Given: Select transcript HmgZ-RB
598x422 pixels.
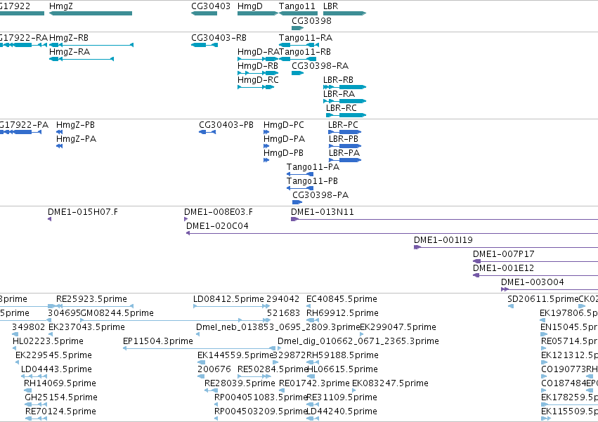Looking at the screenshot, I should coord(69,38).
